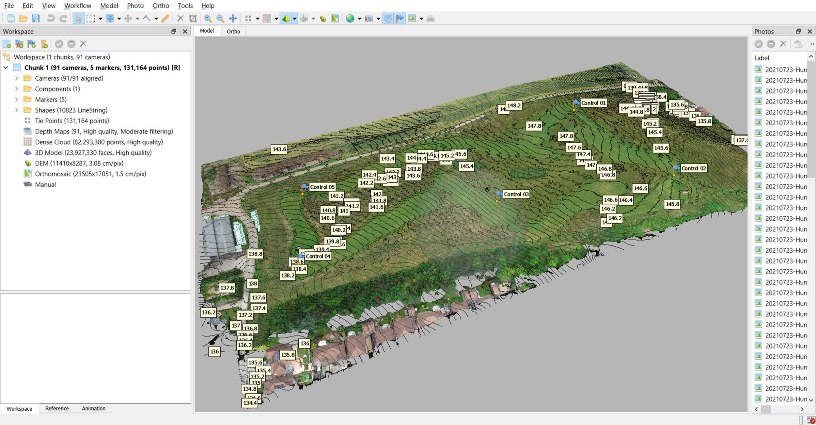This screenshot has height=425, width=816.
Task: Collapse the Chunk 1 tree node
Action: point(6,68)
